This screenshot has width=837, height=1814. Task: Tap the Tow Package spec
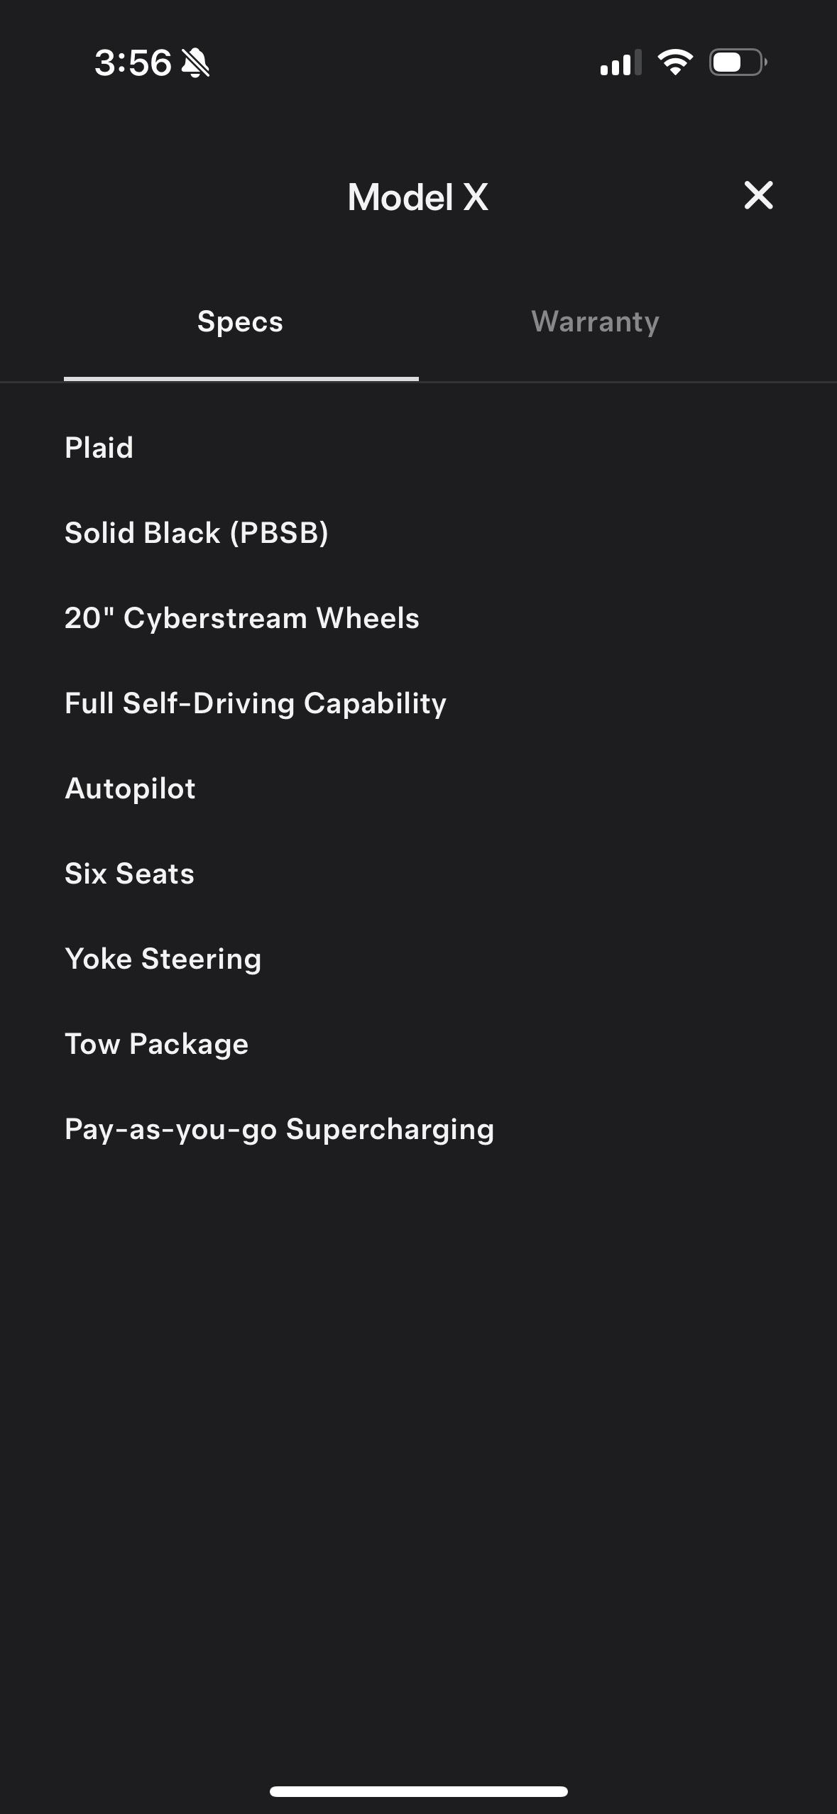coord(157,1044)
